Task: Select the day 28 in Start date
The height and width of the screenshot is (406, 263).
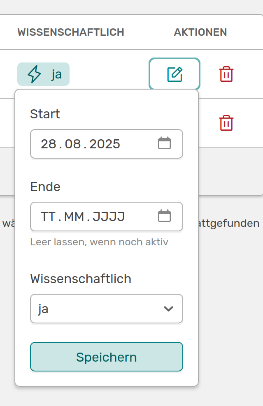Action: coord(48,144)
